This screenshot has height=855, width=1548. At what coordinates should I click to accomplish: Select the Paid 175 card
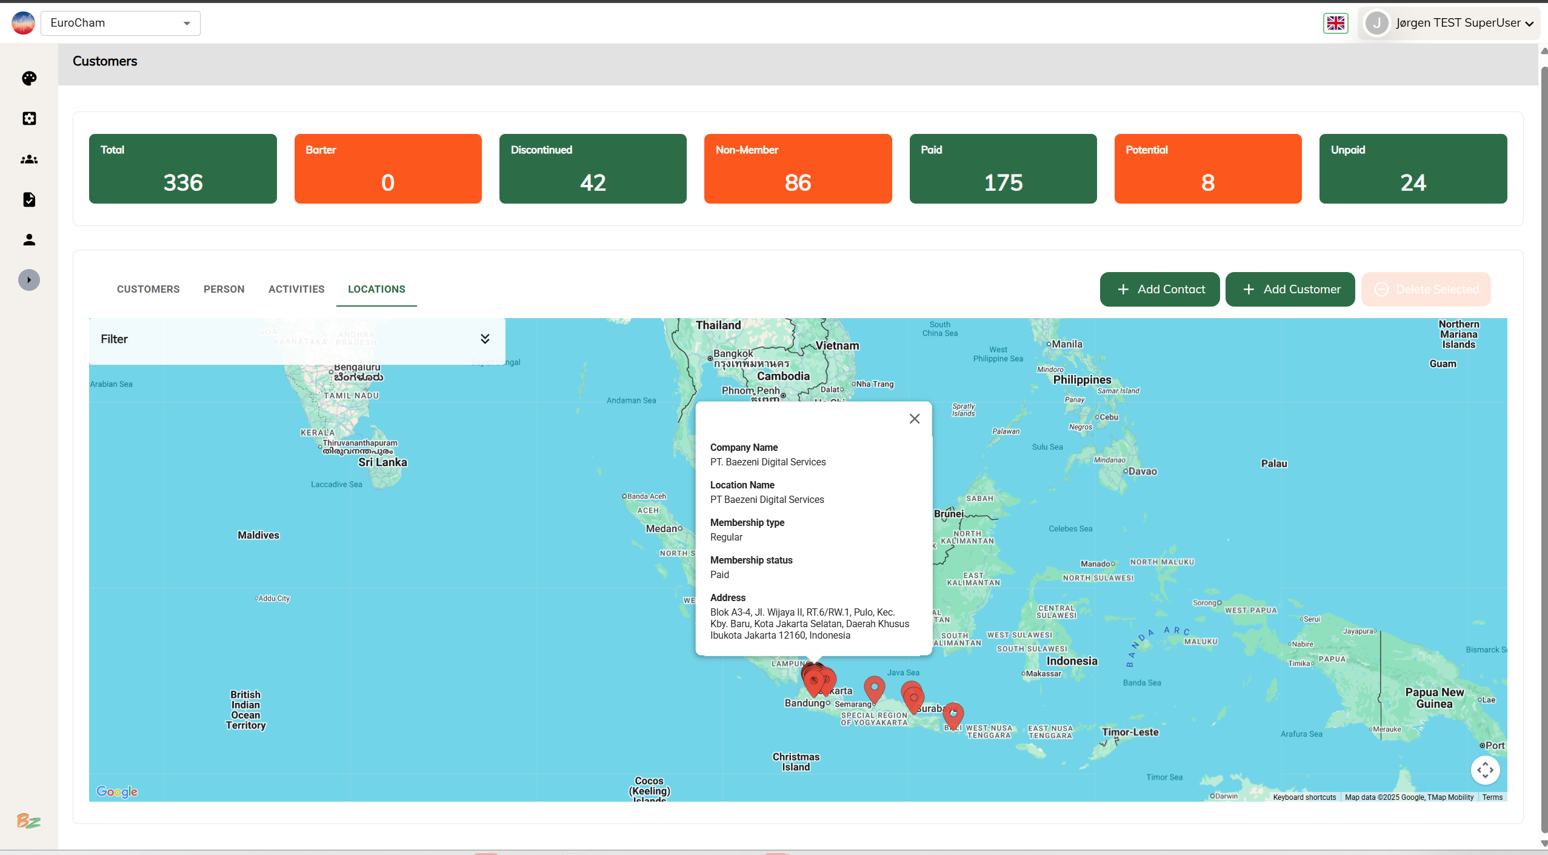(1003, 168)
